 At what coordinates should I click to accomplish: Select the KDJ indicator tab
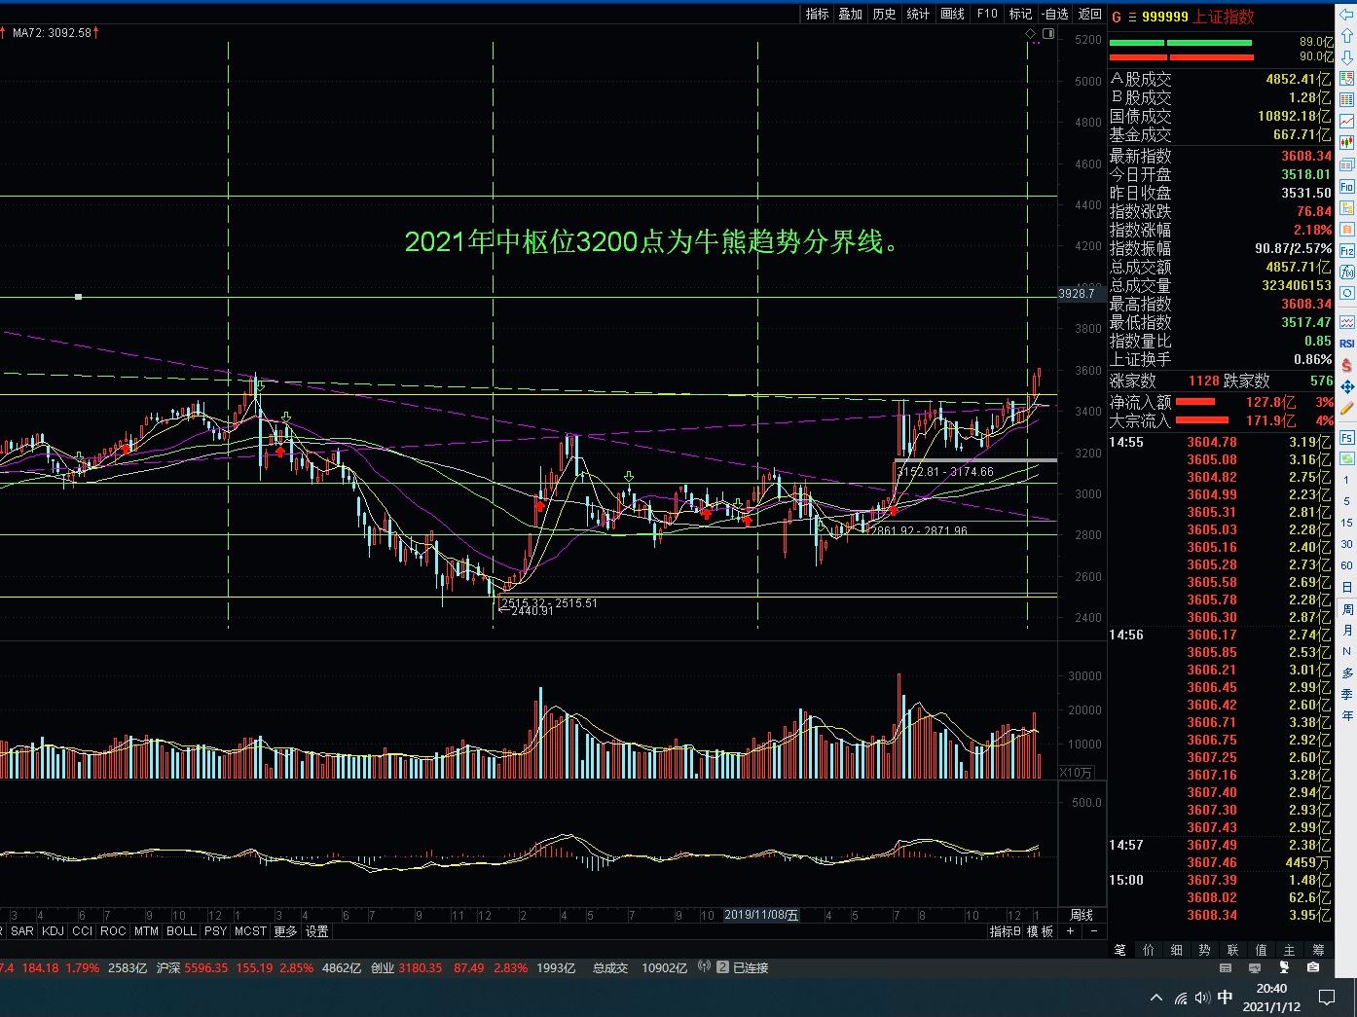(x=53, y=931)
